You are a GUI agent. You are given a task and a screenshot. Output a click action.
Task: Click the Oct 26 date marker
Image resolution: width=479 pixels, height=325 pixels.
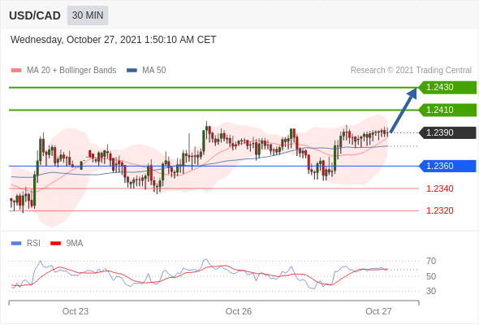coord(239,311)
